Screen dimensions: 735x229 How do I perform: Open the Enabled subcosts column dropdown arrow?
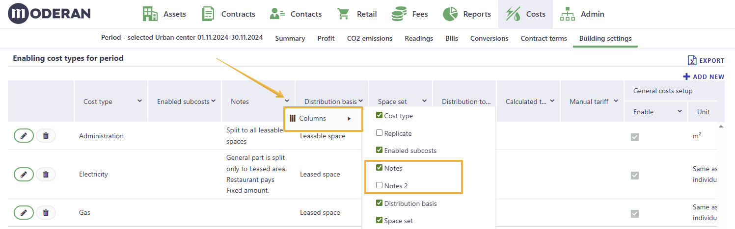pyautogui.click(x=213, y=101)
